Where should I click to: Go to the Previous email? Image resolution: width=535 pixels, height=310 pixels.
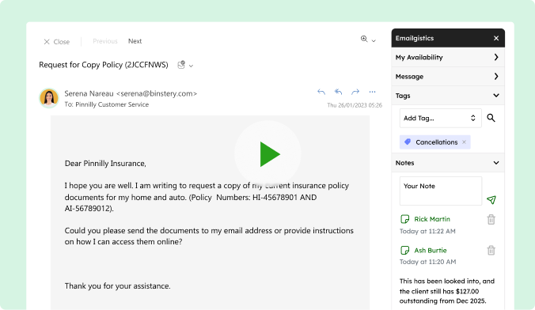tap(105, 41)
